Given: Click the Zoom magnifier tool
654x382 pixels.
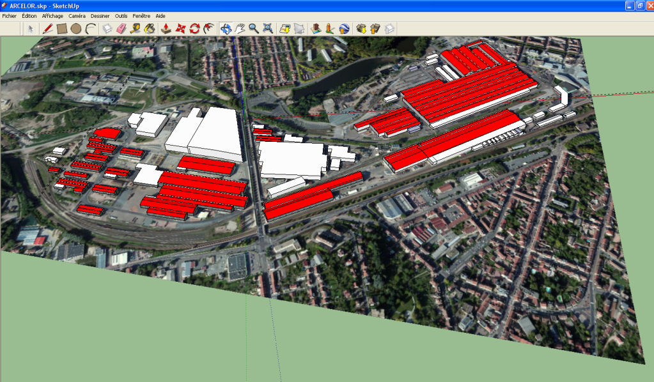Looking at the screenshot, I should tap(254, 28).
